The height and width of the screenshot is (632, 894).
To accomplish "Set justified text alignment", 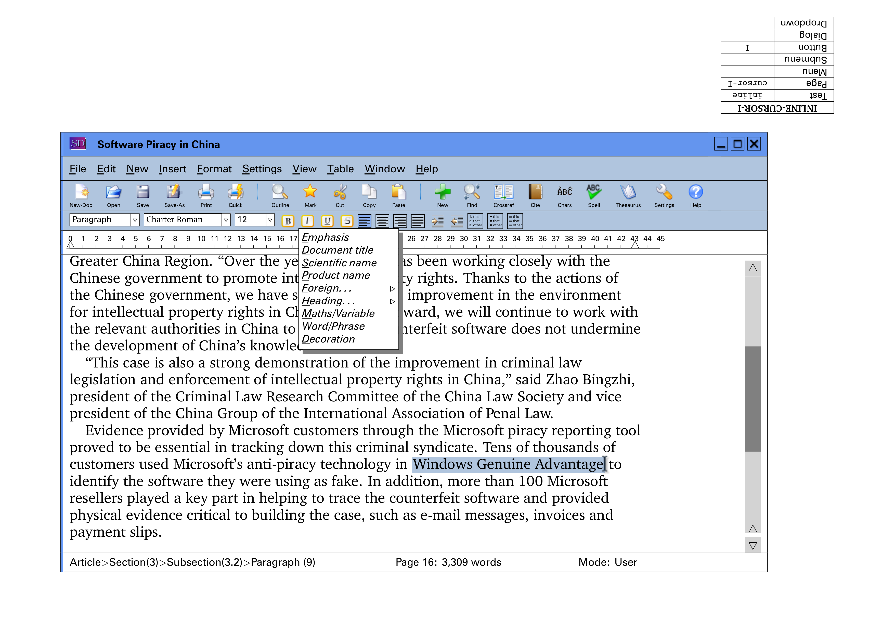I will (x=418, y=221).
